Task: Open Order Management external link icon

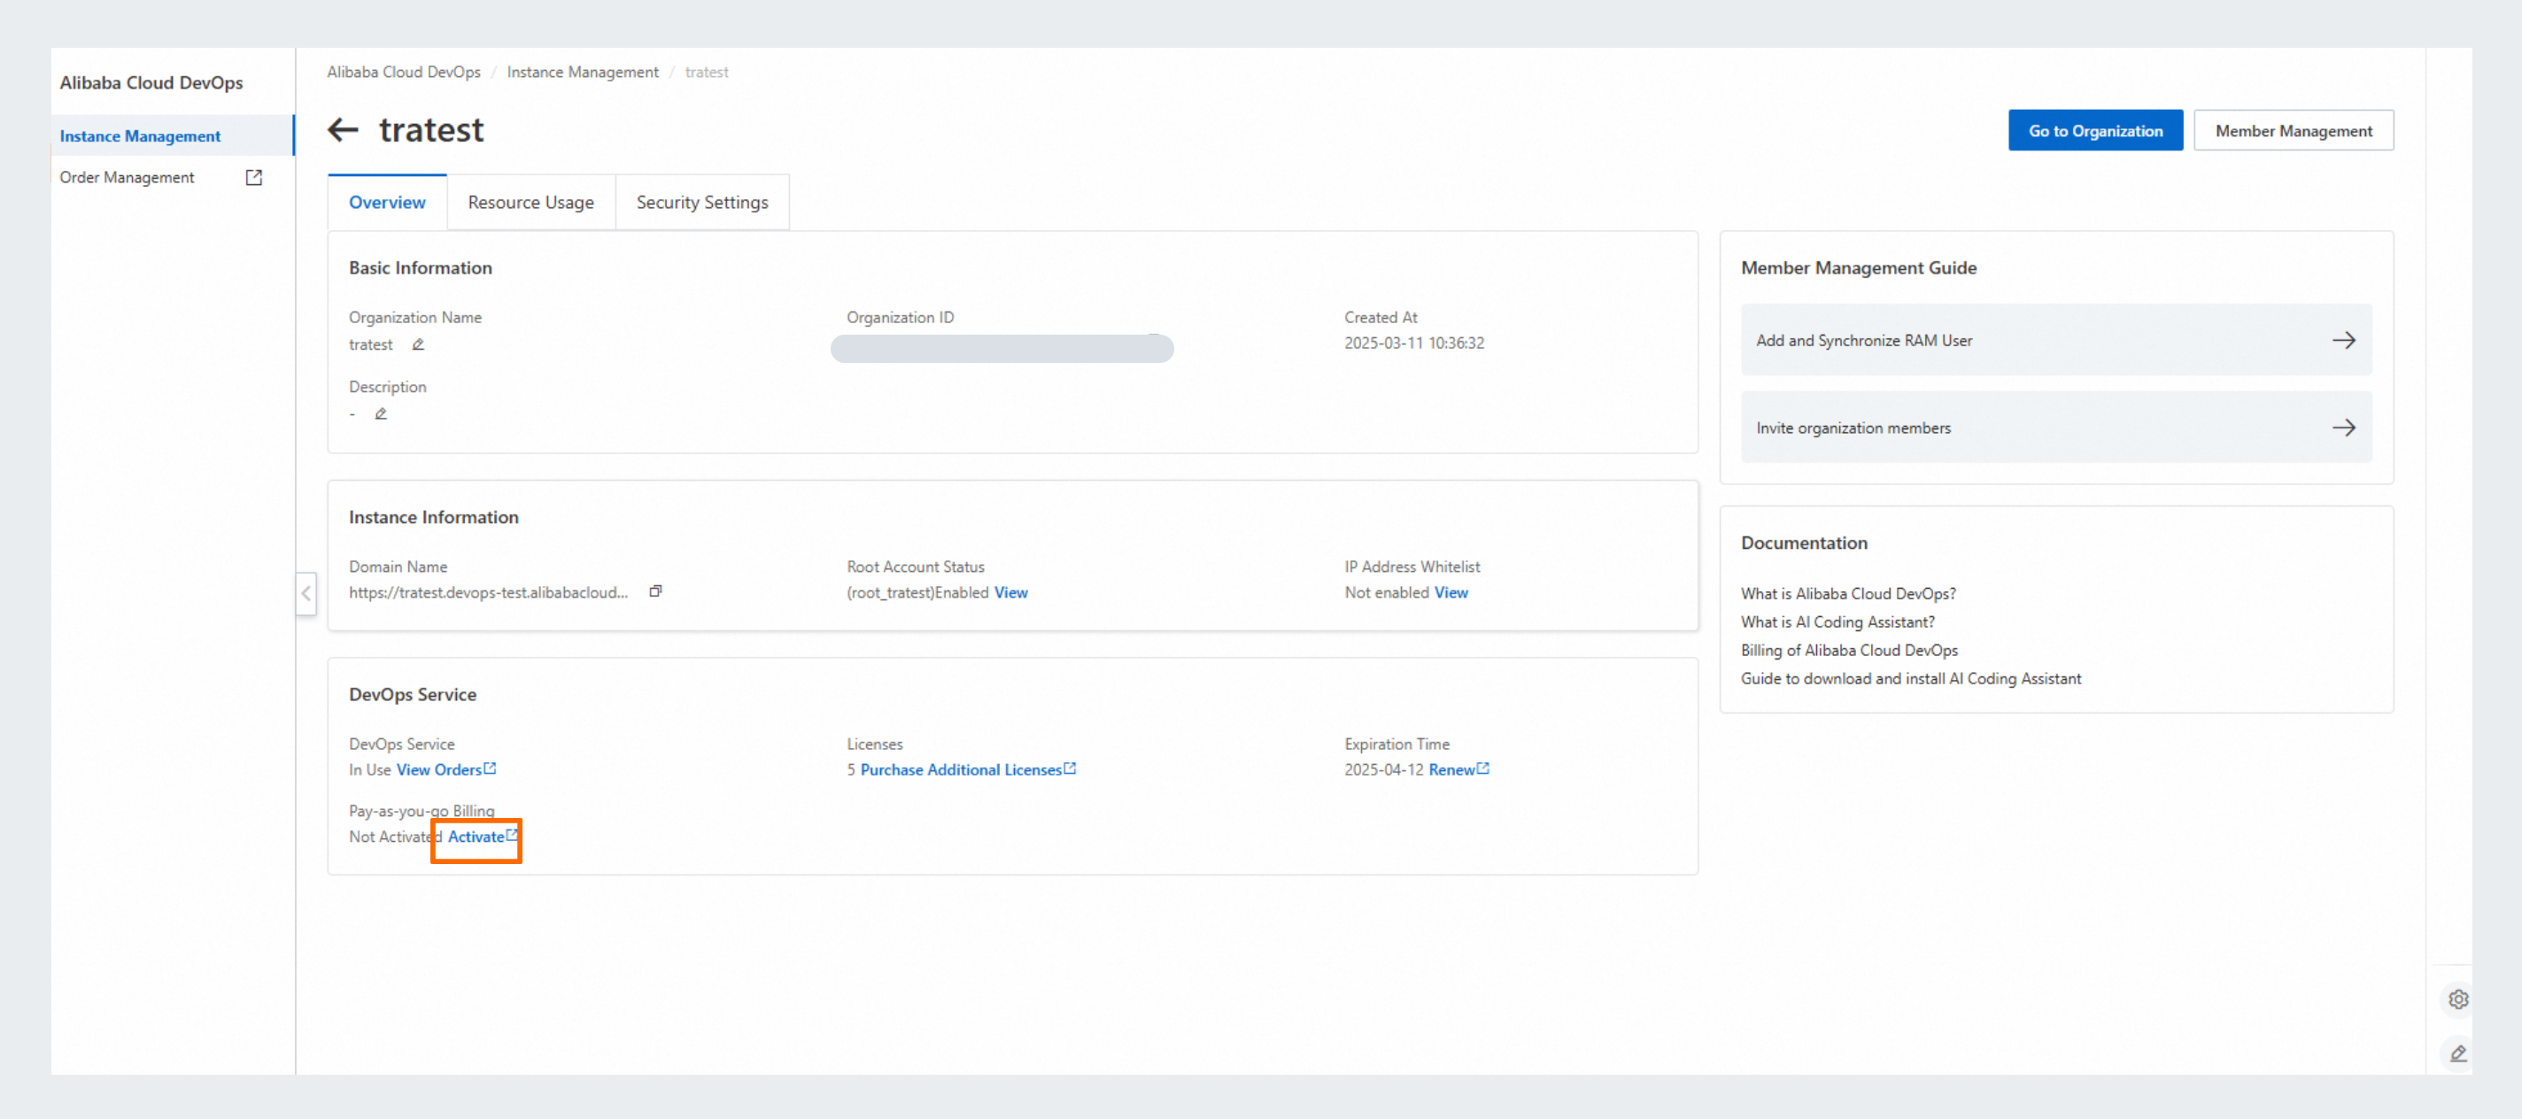Action: point(253,177)
